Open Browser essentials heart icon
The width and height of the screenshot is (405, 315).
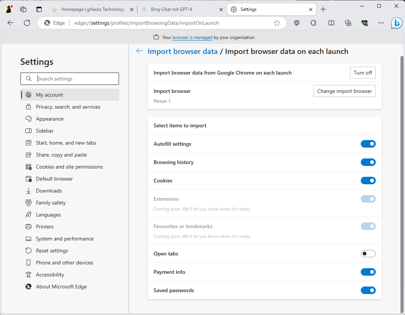coord(365,23)
